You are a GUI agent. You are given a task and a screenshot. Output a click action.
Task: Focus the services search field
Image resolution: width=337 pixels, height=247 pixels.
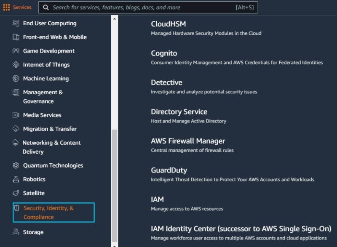pos(148,8)
